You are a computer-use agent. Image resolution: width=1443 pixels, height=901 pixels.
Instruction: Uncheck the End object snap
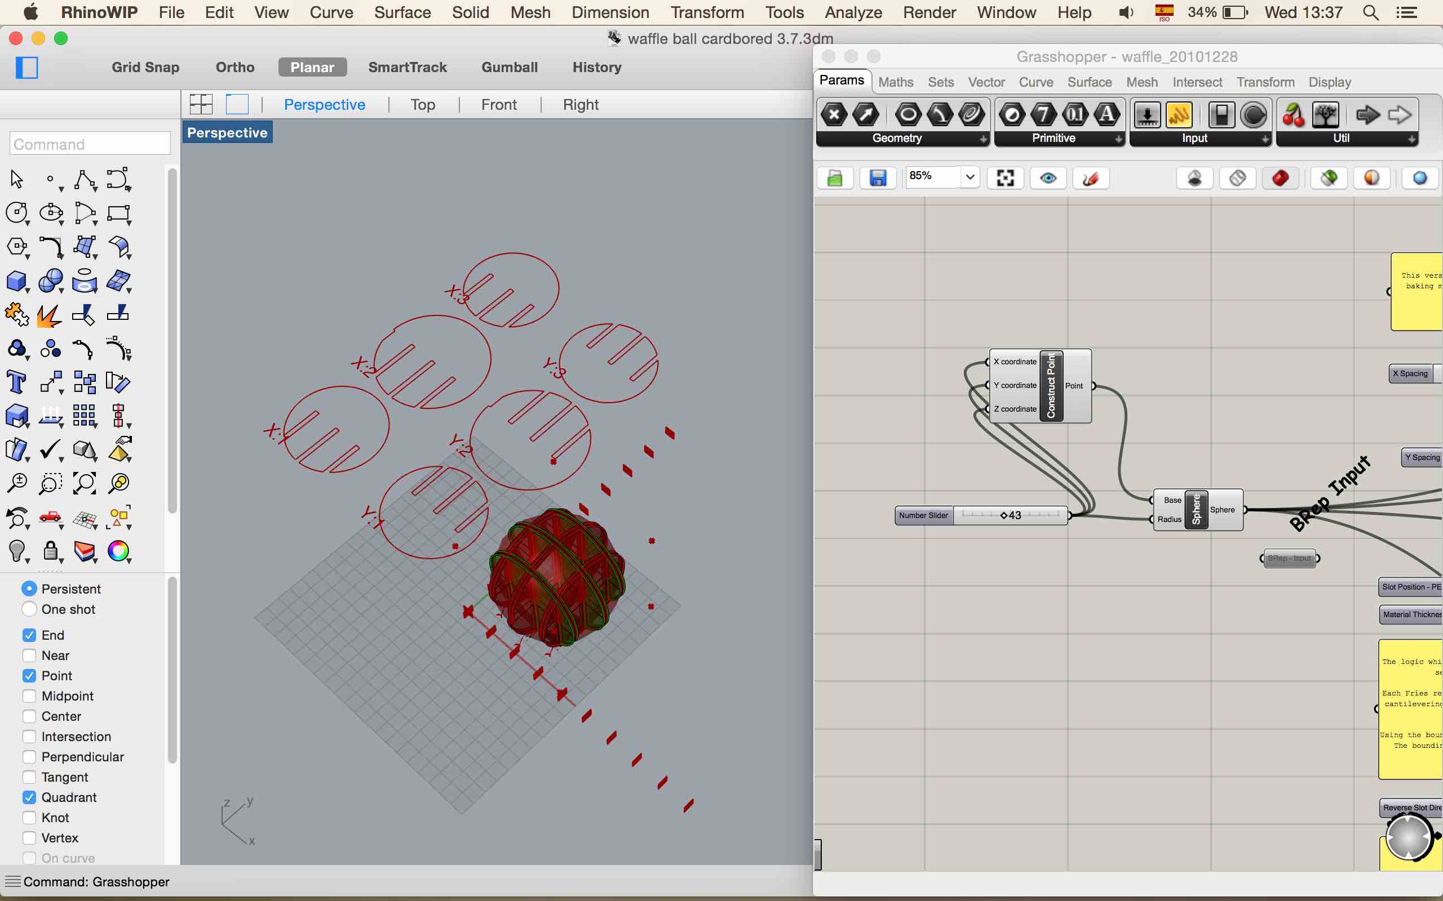[29, 635]
